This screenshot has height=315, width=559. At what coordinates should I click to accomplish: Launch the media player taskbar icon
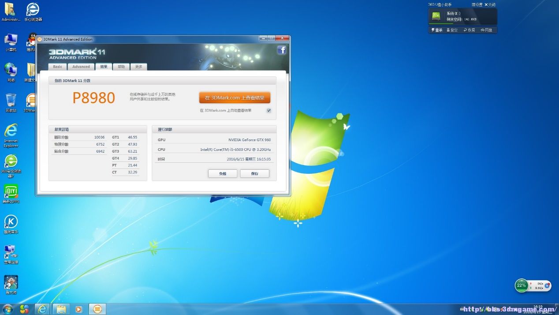tap(79, 309)
